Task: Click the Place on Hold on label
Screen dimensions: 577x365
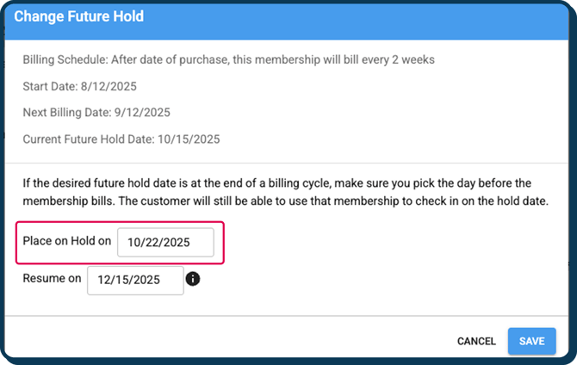Action: point(67,241)
